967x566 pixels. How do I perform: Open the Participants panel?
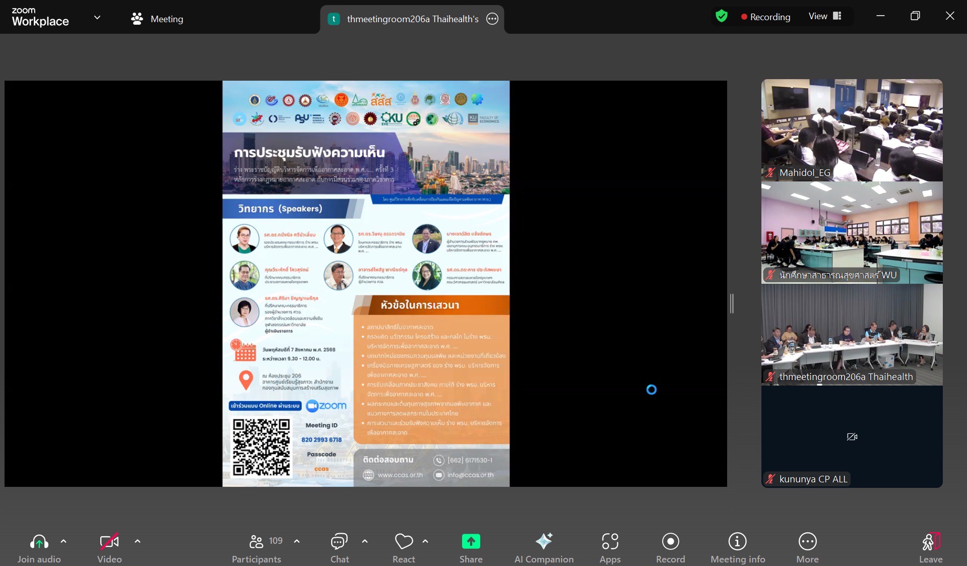click(x=256, y=548)
